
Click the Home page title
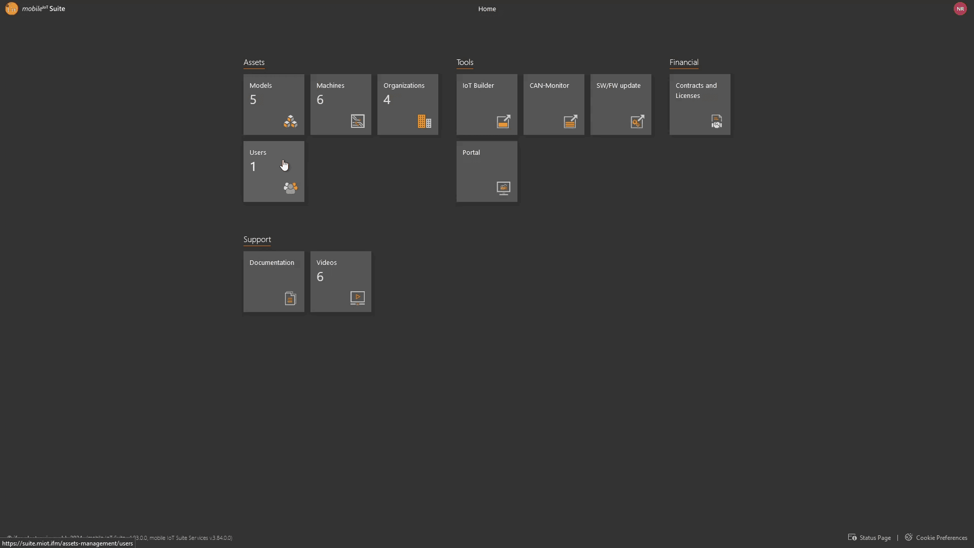(486, 9)
